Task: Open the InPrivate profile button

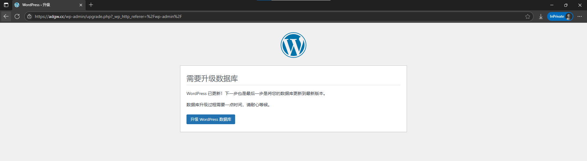Action: (x=560, y=16)
